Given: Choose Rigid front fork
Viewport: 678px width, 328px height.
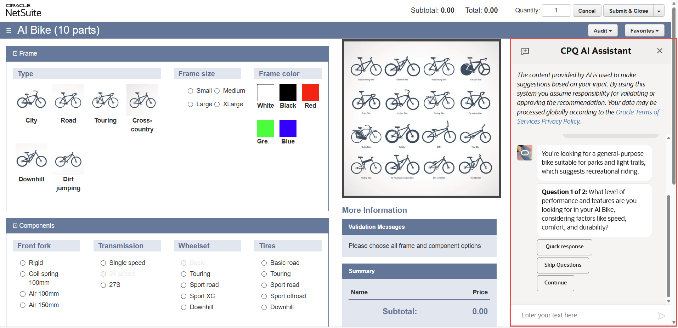Looking at the screenshot, I should [x=23, y=263].
